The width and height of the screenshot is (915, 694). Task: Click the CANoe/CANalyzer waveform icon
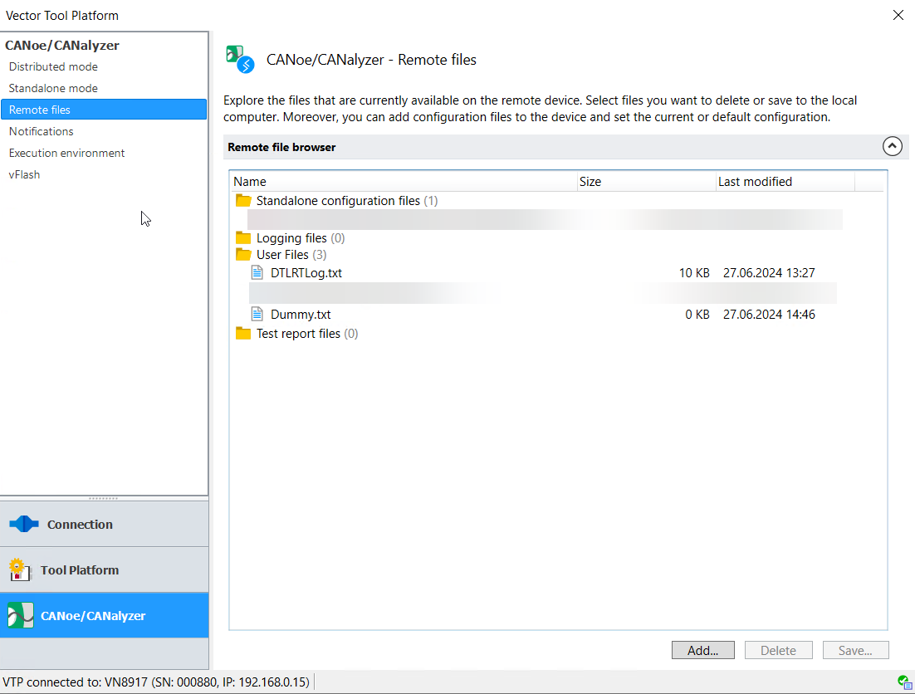click(21, 615)
